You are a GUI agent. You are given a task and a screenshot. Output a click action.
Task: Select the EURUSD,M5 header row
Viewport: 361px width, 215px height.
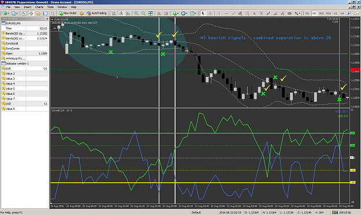tap(25, 23)
